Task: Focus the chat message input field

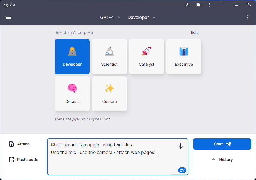Action: [x=118, y=157]
